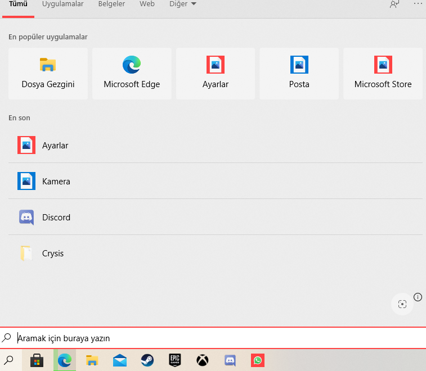The image size is (426, 371).
Task: Open the Microsoft Store tile
Action: [383, 73]
